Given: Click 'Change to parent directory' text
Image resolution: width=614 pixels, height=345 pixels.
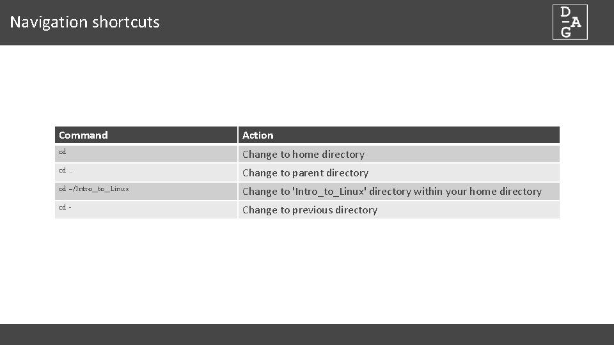Looking at the screenshot, I should pyautogui.click(x=305, y=172).
